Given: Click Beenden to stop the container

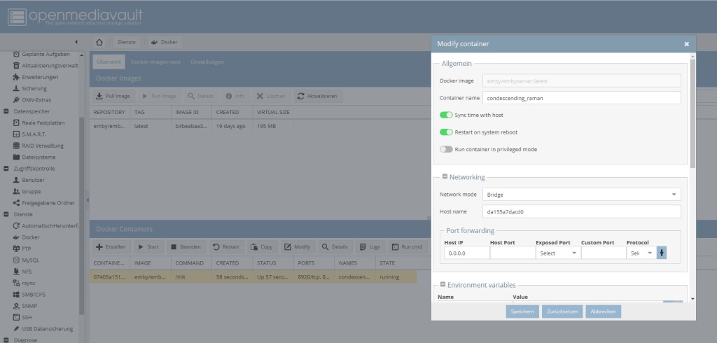Looking at the screenshot, I should pos(186,246).
